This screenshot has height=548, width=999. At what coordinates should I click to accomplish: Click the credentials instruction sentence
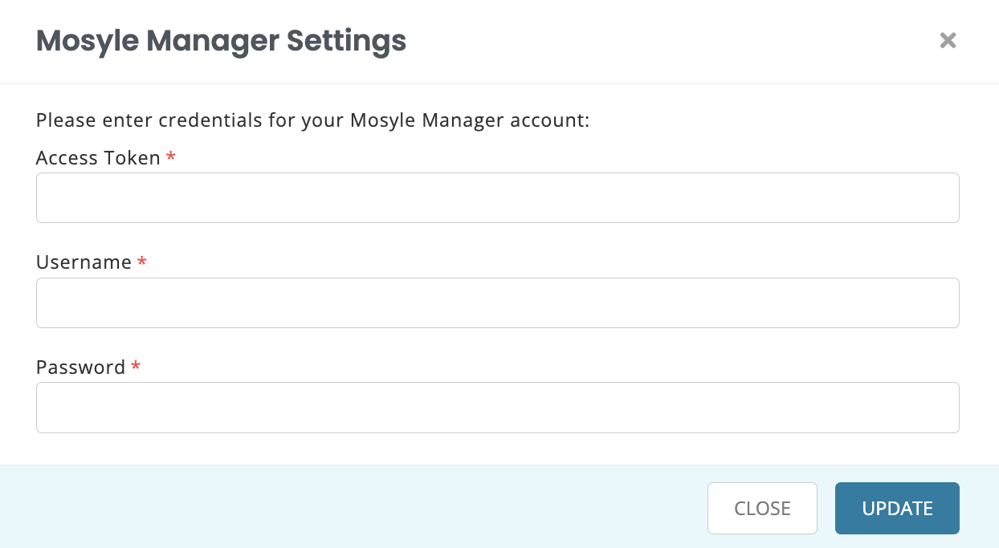point(312,120)
